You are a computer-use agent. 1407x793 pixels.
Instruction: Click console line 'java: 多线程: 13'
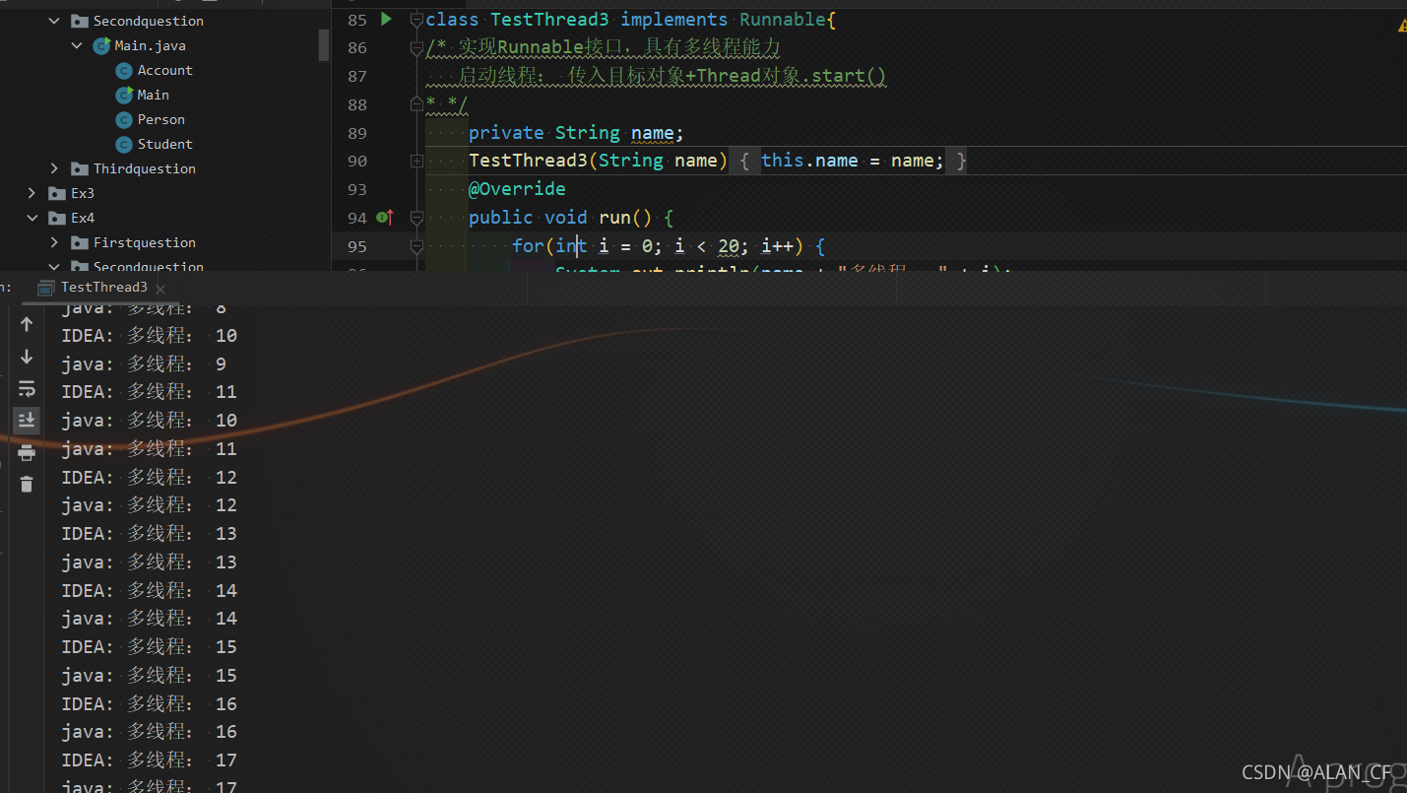(x=150, y=562)
